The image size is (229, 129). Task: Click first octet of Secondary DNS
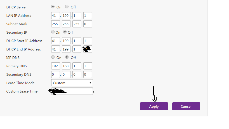[x=55, y=74]
